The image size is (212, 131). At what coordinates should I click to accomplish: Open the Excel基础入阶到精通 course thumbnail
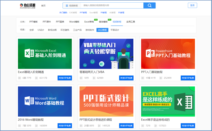(45, 54)
